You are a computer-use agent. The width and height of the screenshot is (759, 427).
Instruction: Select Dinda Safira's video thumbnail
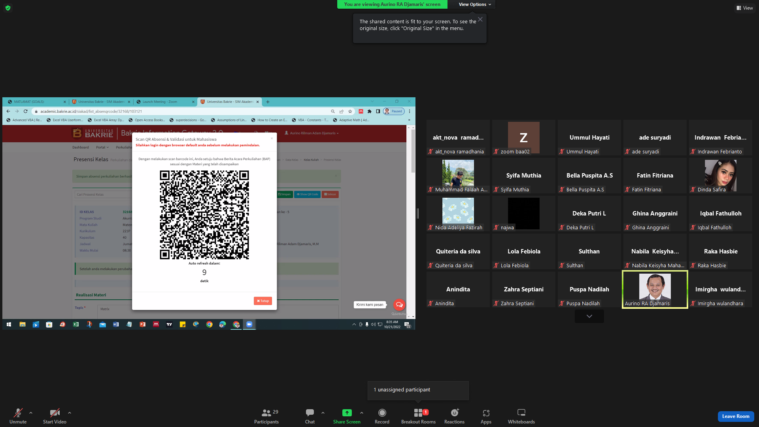tap(720, 176)
